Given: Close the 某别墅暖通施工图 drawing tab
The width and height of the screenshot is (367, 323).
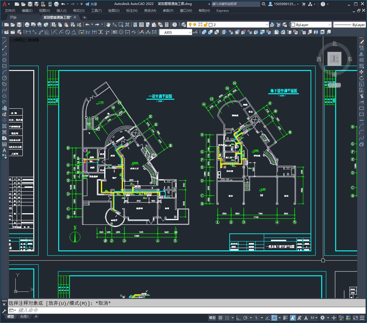Looking at the screenshot, I should point(75,17).
